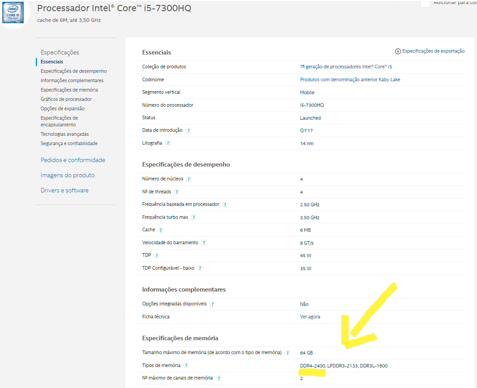Click the 14 nm lithography value

tap(307, 143)
